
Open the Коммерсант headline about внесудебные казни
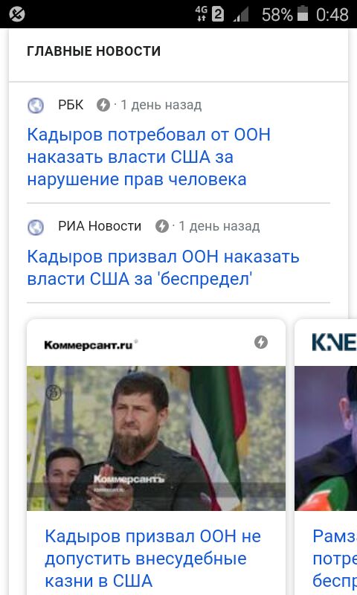153,559
